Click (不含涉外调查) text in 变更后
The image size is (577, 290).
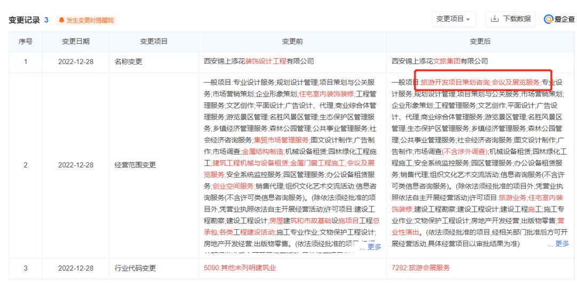[465, 151]
